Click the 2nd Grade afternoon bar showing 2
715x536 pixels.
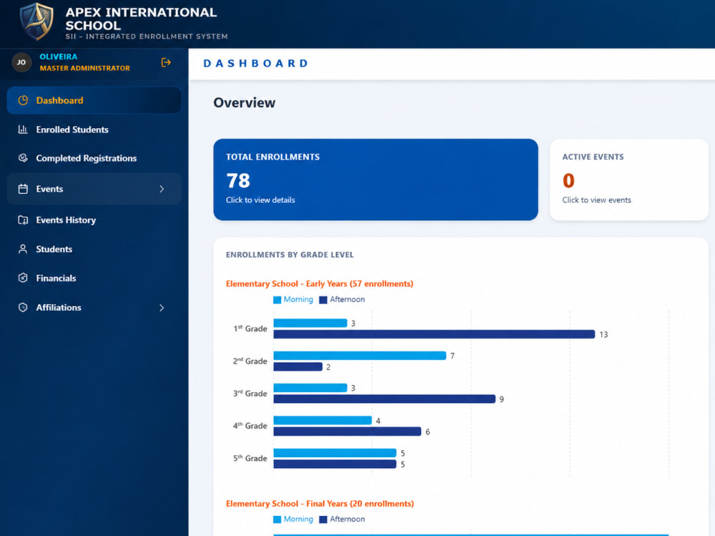[x=297, y=366]
